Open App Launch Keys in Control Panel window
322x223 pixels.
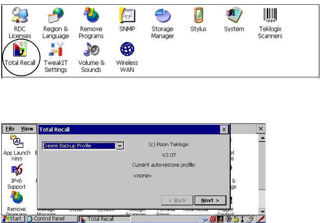17,141
